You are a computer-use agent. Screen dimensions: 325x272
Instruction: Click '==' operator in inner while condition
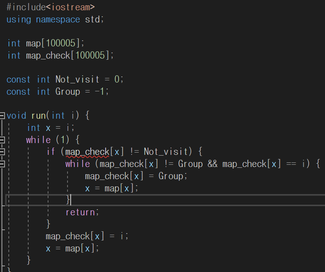[x=291, y=164]
